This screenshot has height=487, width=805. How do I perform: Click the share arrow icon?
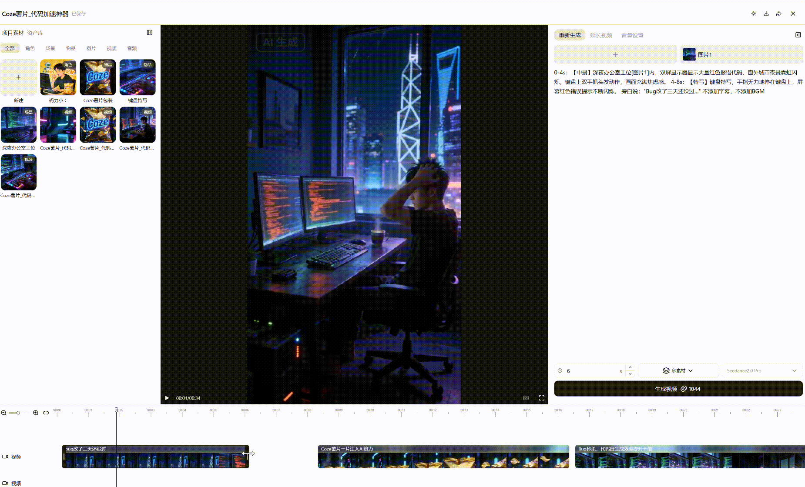coord(779,14)
